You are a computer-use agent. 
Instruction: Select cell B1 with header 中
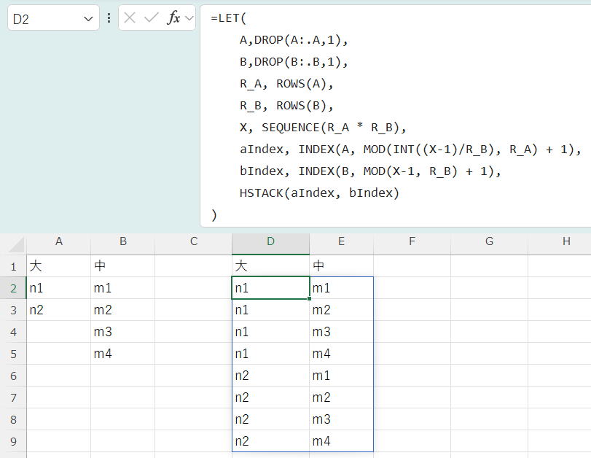click(x=122, y=266)
